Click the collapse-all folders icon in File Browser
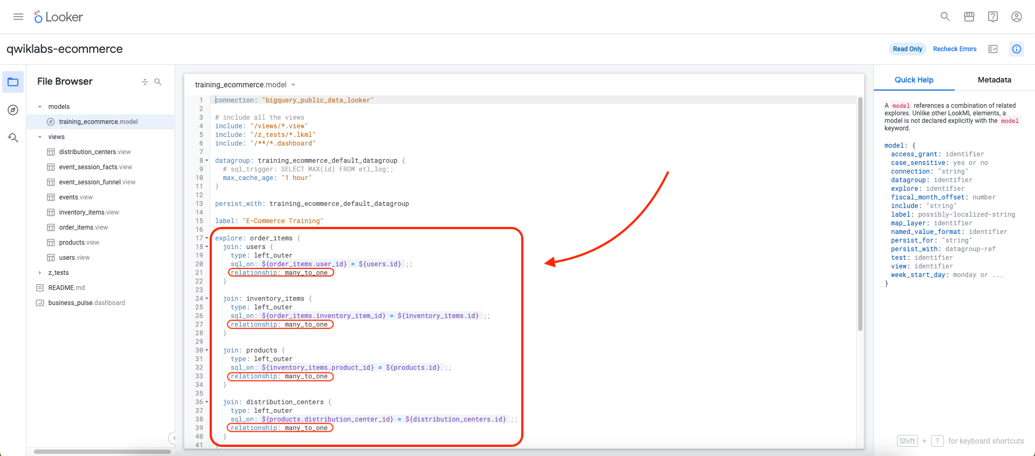Image resolution: width=1035 pixels, height=456 pixels. coord(144,82)
